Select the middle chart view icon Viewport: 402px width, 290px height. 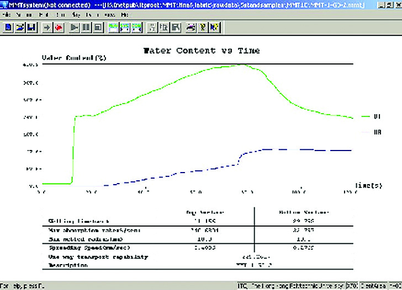pyautogui.click(x=125, y=26)
